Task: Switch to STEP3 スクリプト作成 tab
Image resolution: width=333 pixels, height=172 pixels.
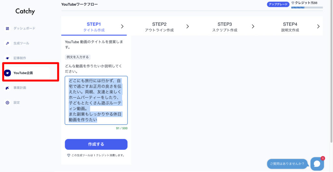Action: pos(225,27)
